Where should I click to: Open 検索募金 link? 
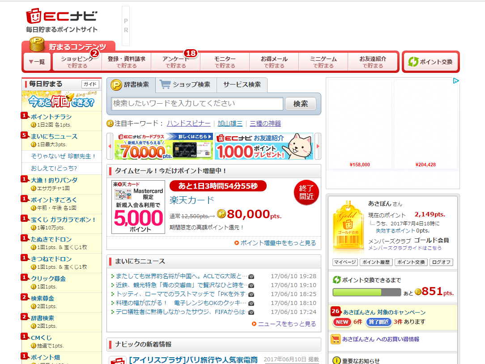coord(43,298)
